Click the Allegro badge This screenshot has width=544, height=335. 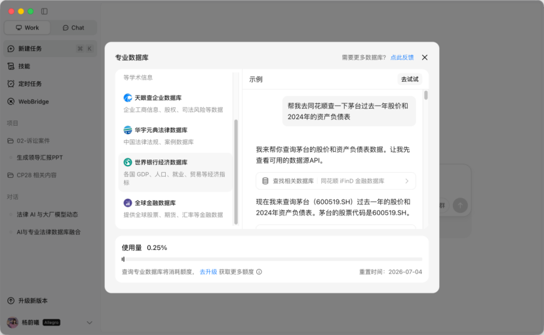[x=51, y=323]
